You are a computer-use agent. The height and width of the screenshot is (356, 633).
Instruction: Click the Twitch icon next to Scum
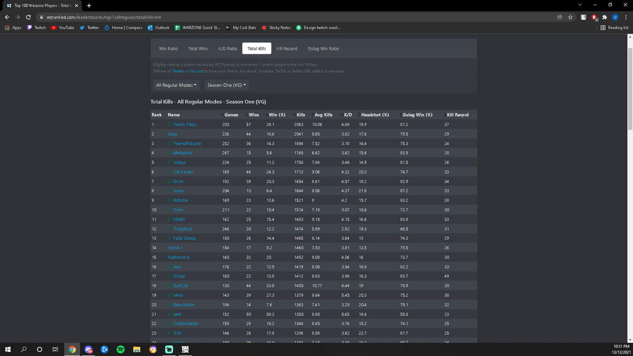click(169, 191)
